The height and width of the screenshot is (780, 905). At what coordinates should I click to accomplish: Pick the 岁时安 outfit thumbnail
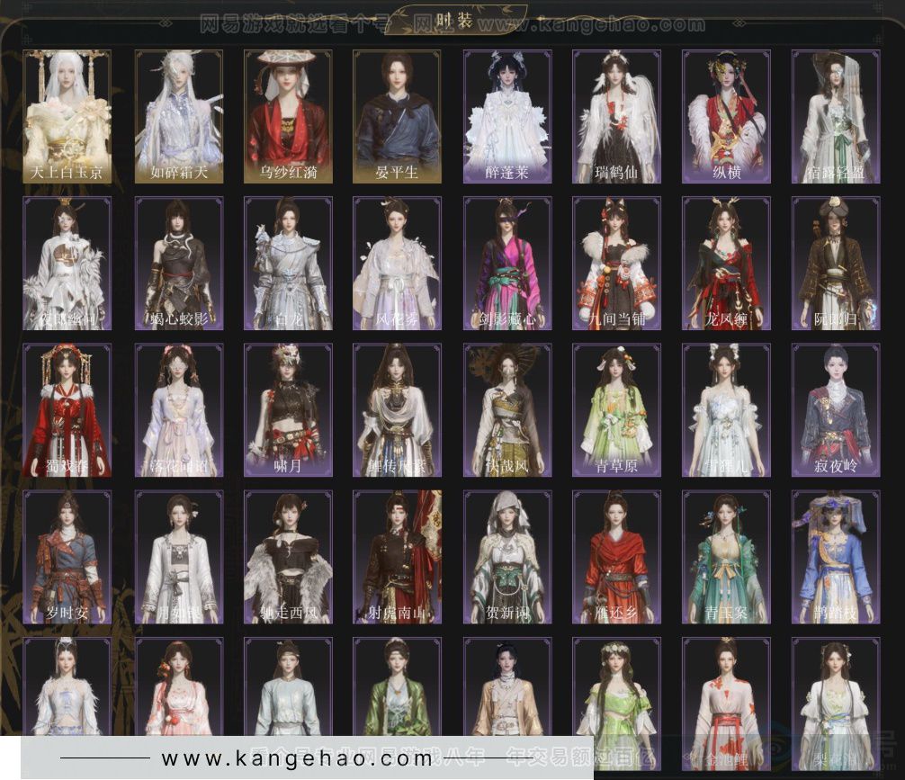[x=67, y=558]
